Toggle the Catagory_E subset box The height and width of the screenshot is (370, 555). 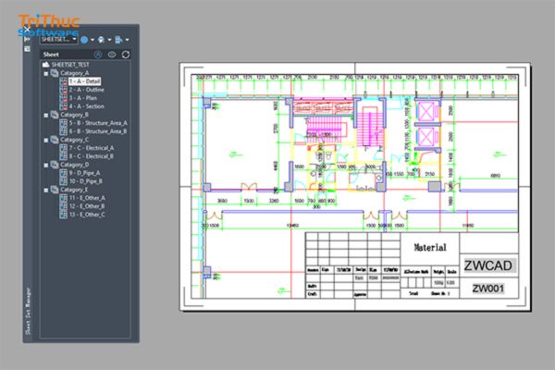[46, 191]
